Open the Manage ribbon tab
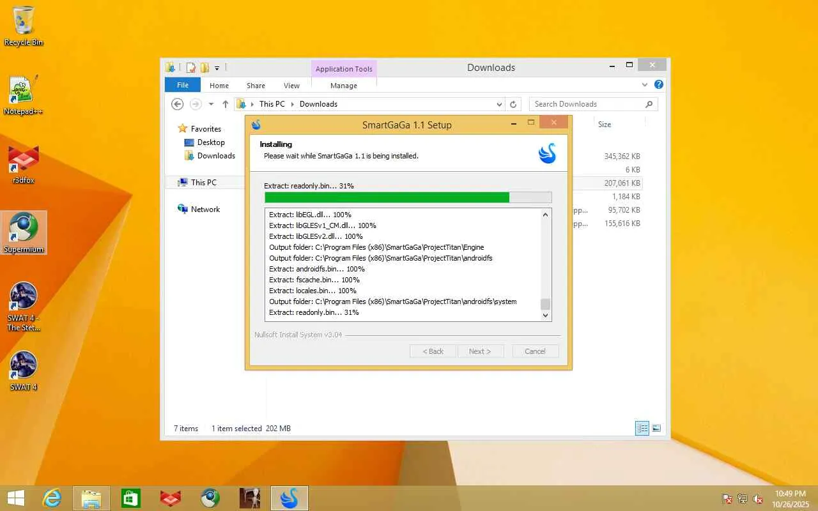This screenshot has height=511, width=818. point(344,86)
